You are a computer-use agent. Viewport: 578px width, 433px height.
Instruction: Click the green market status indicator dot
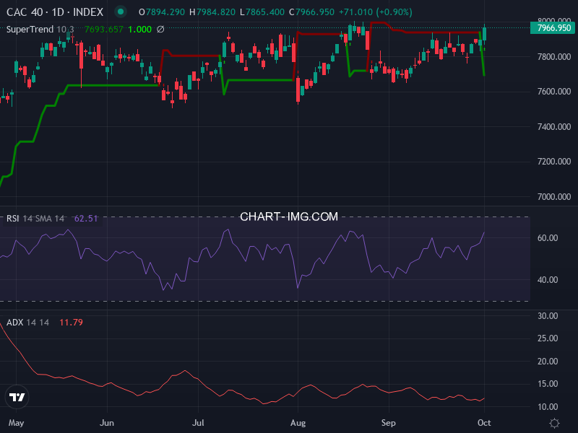point(121,12)
